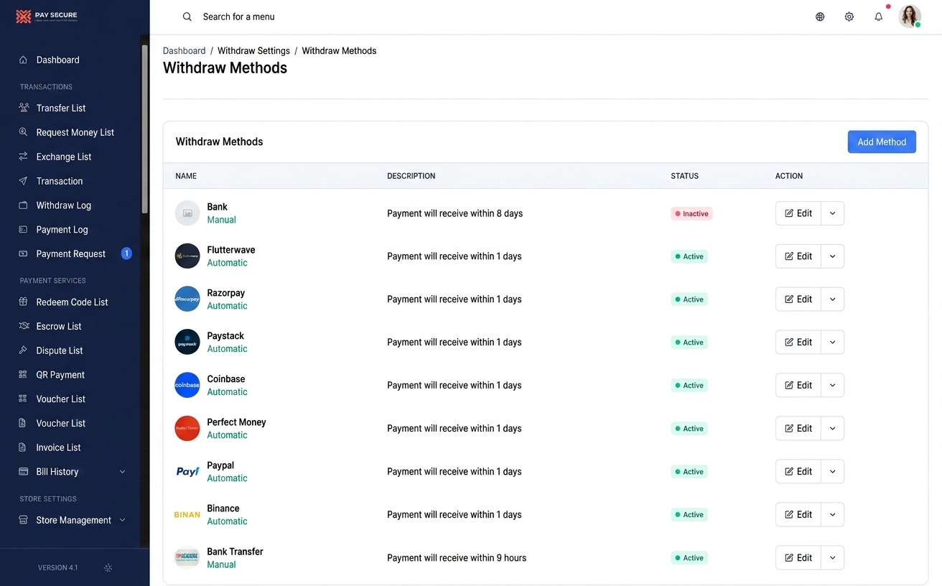Click the Binance logo icon
The height and width of the screenshot is (586, 942).
click(x=187, y=515)
